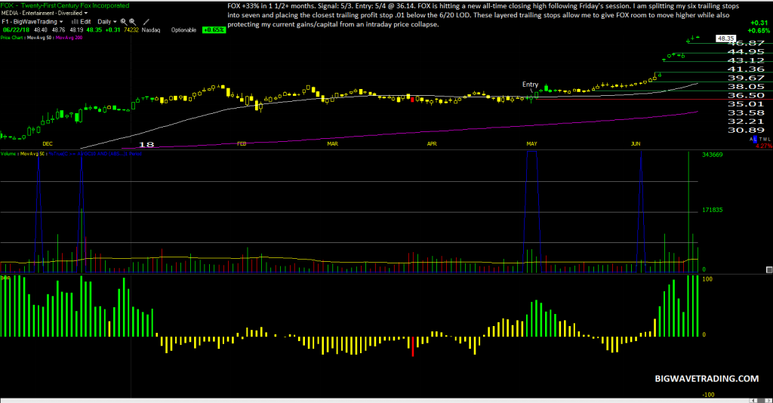This screenshot has height=403, width=773.
Task: Click the high price 48.76
Action: (58, 30)
